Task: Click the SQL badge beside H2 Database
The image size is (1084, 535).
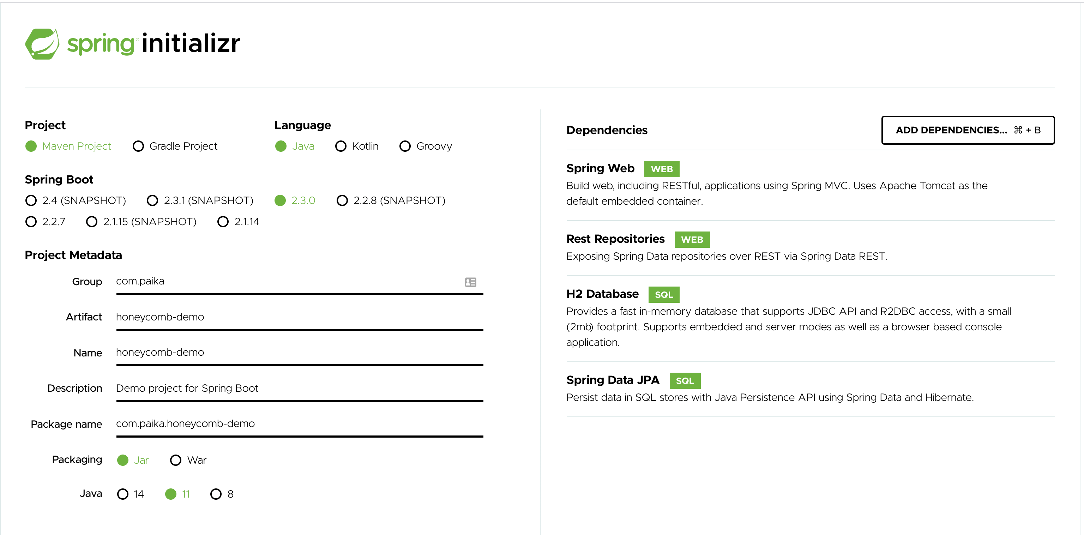Action: [664, 294]
